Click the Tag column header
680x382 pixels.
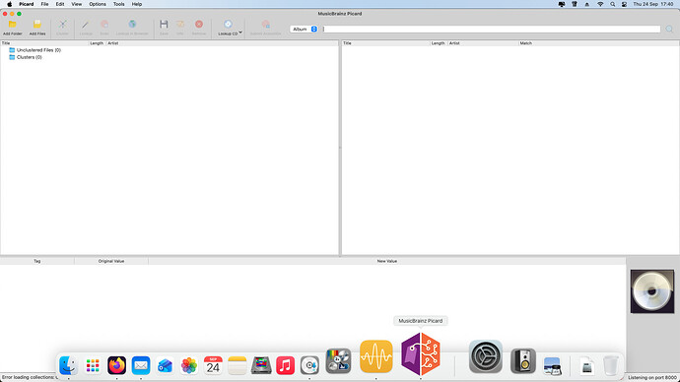click(36, 261)
